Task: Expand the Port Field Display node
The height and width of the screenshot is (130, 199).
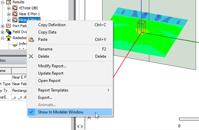Action: pos(2,26)
